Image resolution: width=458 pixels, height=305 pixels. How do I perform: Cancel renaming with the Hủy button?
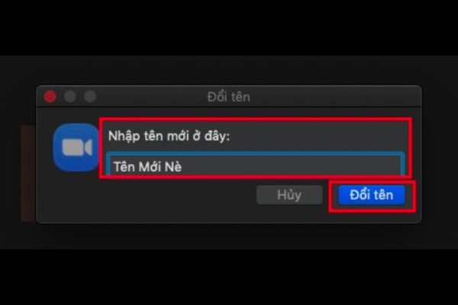pyautogui.click(x=289, y=195)
